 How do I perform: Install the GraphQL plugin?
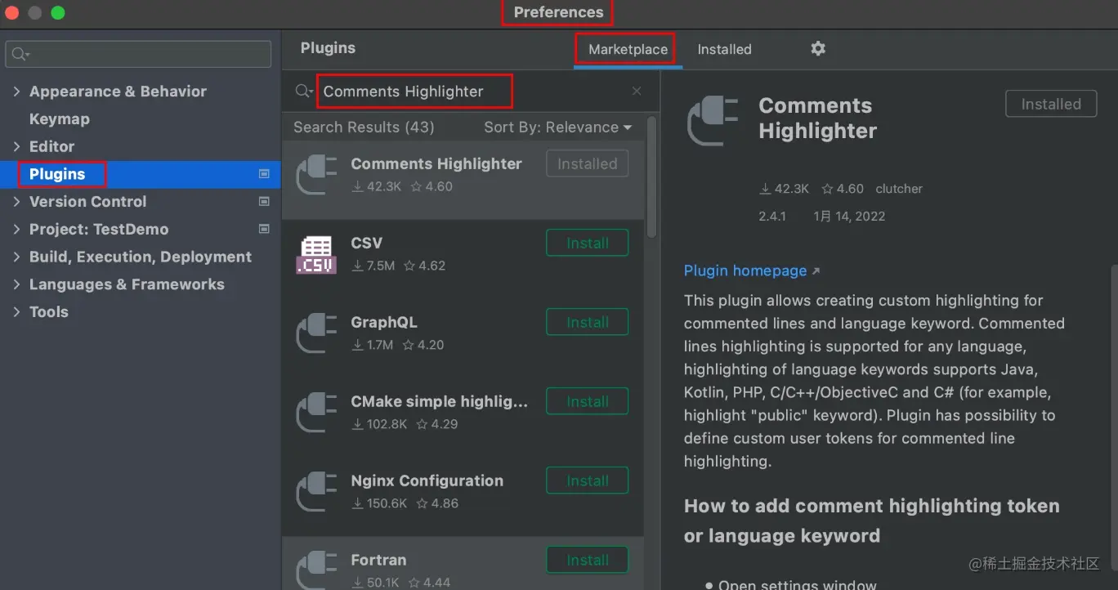point(588,322)
